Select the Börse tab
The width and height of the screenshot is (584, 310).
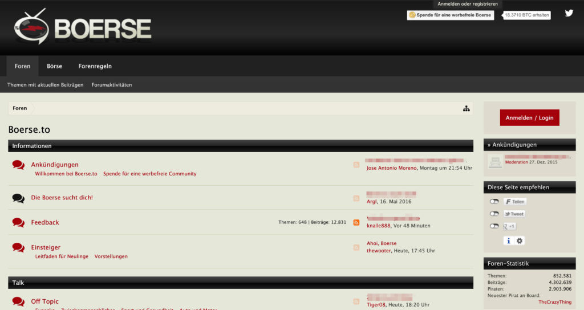(54, 66)
